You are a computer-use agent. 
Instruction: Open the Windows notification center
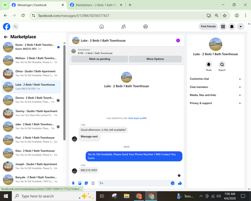(243, 196)
